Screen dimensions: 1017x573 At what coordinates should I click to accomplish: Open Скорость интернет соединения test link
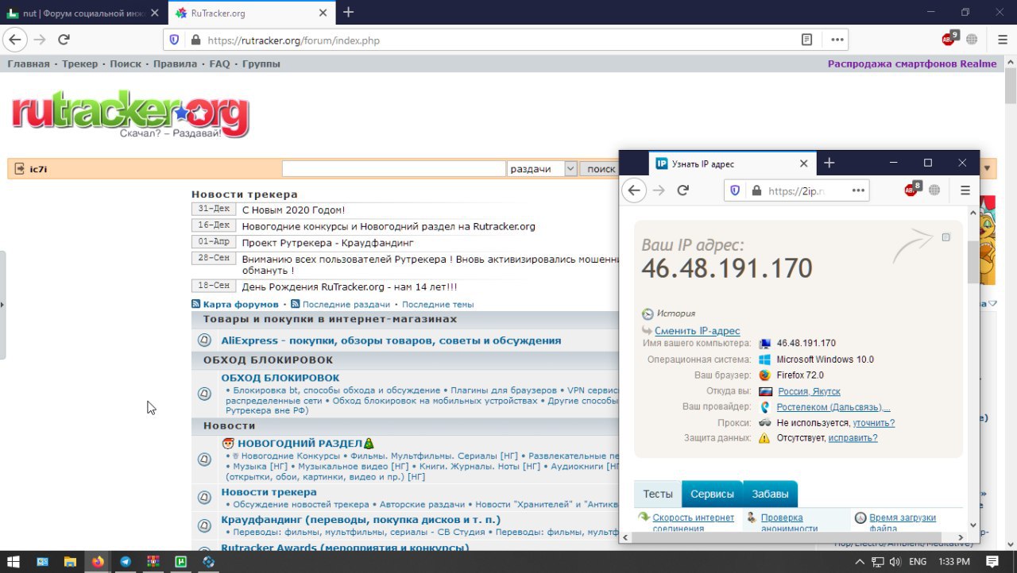tap(694, 523)
